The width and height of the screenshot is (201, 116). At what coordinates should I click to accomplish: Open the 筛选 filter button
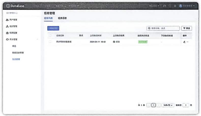(x=186, y=28)
